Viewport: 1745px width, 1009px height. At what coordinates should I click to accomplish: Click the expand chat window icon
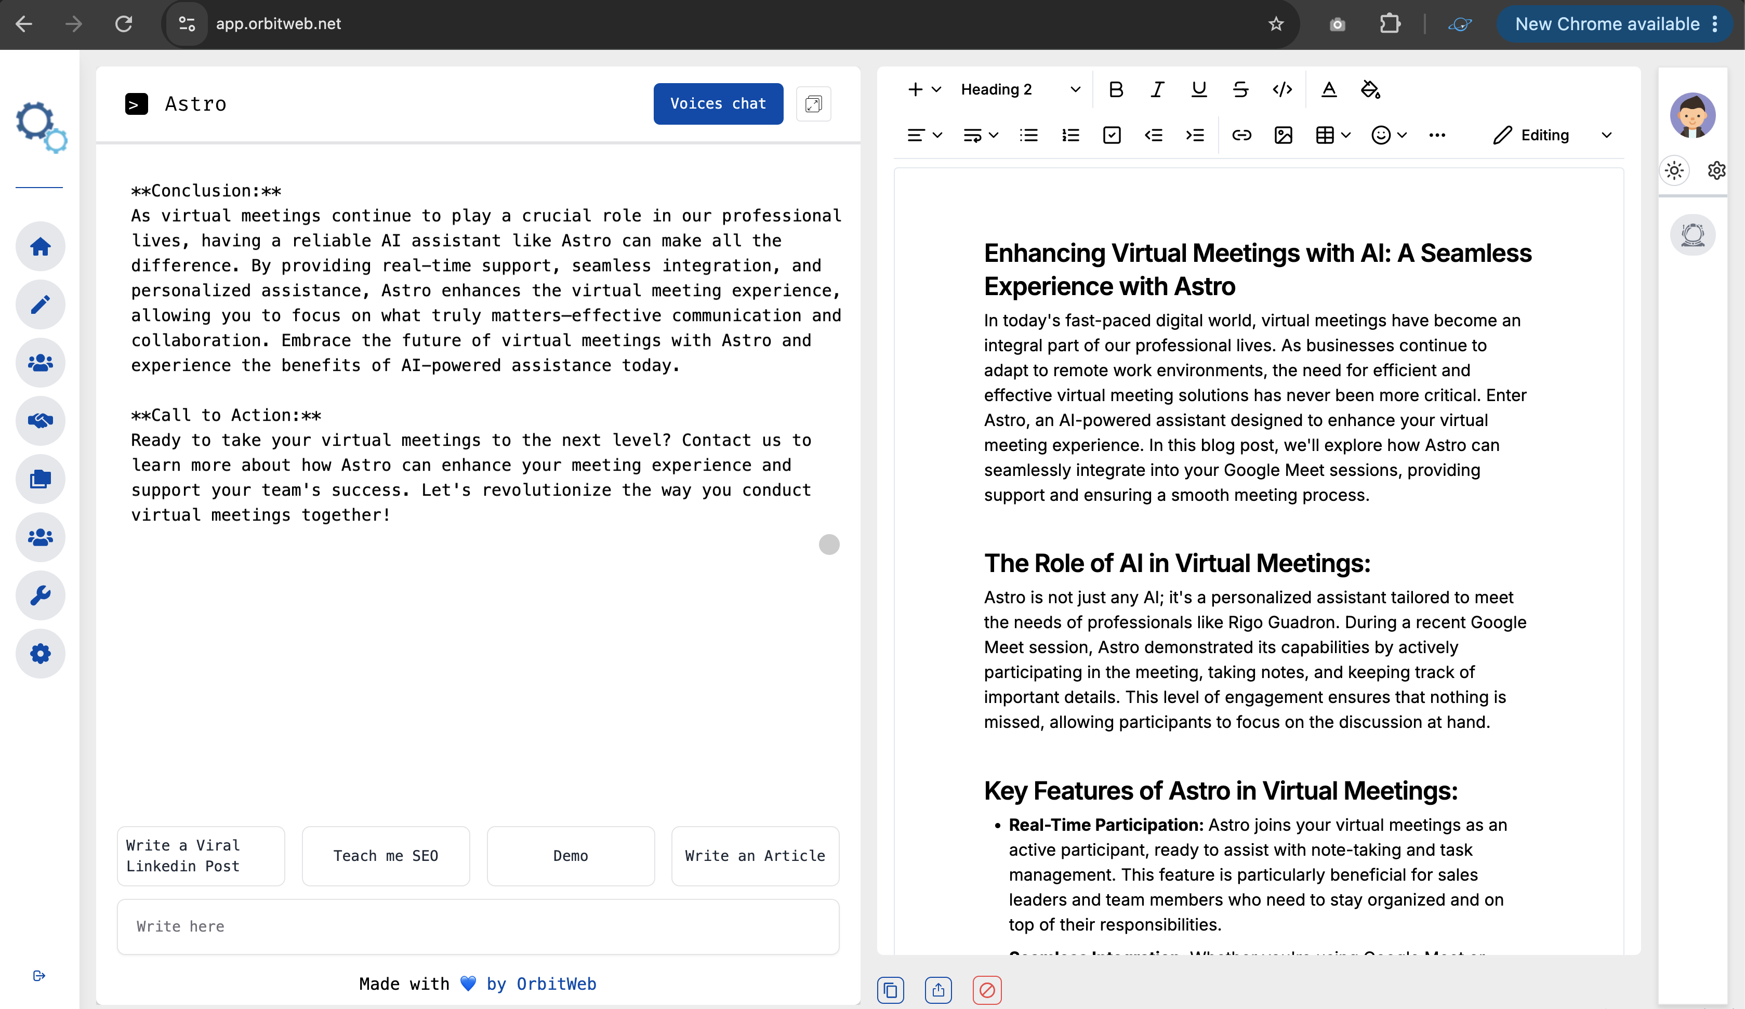(x=813, y=104)
